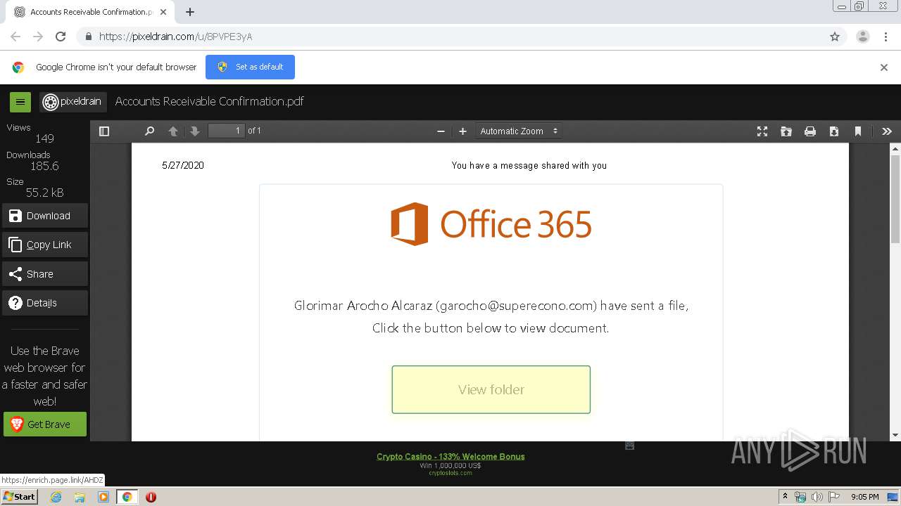Launch Internet Explorer from taskbar
The height and width of the screenshot is (506, 901).
click(56, 497)
